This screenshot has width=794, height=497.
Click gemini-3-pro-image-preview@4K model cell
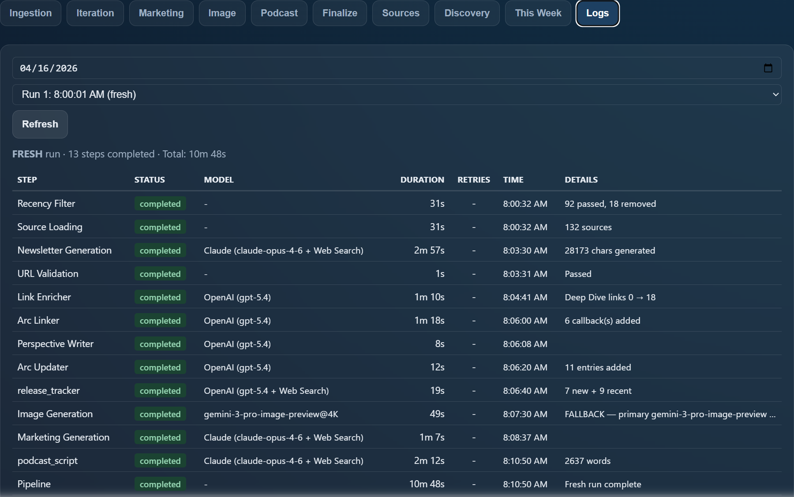[x=271, y=414]
